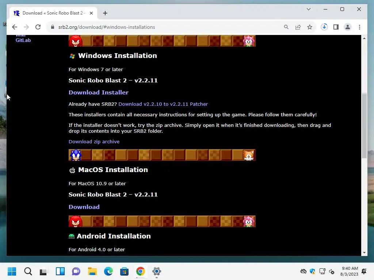Screen dimensions: 374x280
Task: Open the notification center icon
Action: click(364, 271)
